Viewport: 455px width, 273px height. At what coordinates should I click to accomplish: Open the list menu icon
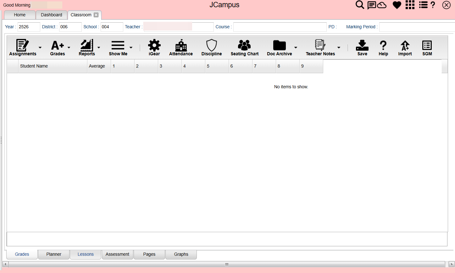pos(423,5)
